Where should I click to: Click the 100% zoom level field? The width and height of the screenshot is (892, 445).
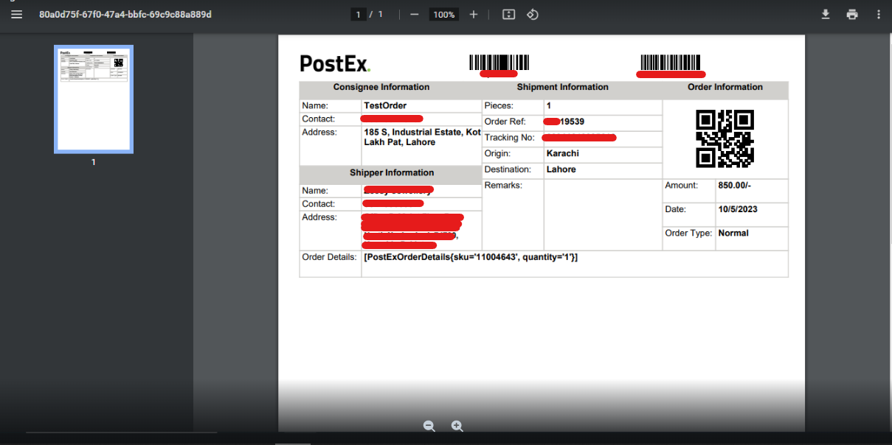pyautogui.click(x=443, y=15)
